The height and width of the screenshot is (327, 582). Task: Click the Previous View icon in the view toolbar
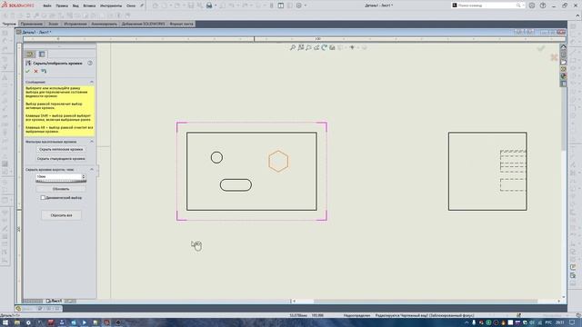click(x=308, y=47)
